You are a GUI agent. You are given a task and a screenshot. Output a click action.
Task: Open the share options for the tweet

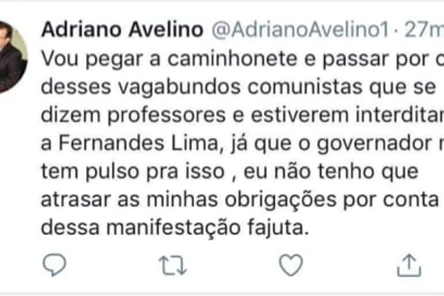(409, 265)
